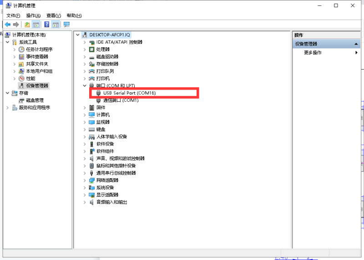Click the 存储控制器 icon

[92, 64]
